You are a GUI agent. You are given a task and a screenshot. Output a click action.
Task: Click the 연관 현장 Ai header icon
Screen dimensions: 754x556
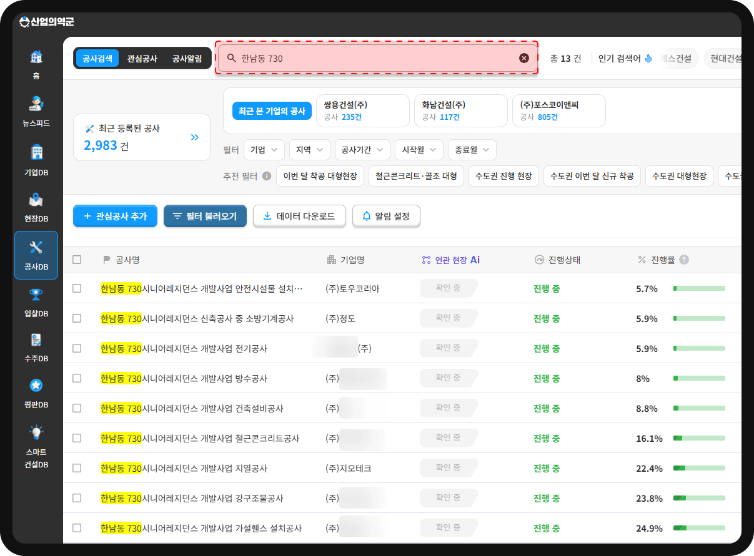pyautogui.click(x=426, y=260)
